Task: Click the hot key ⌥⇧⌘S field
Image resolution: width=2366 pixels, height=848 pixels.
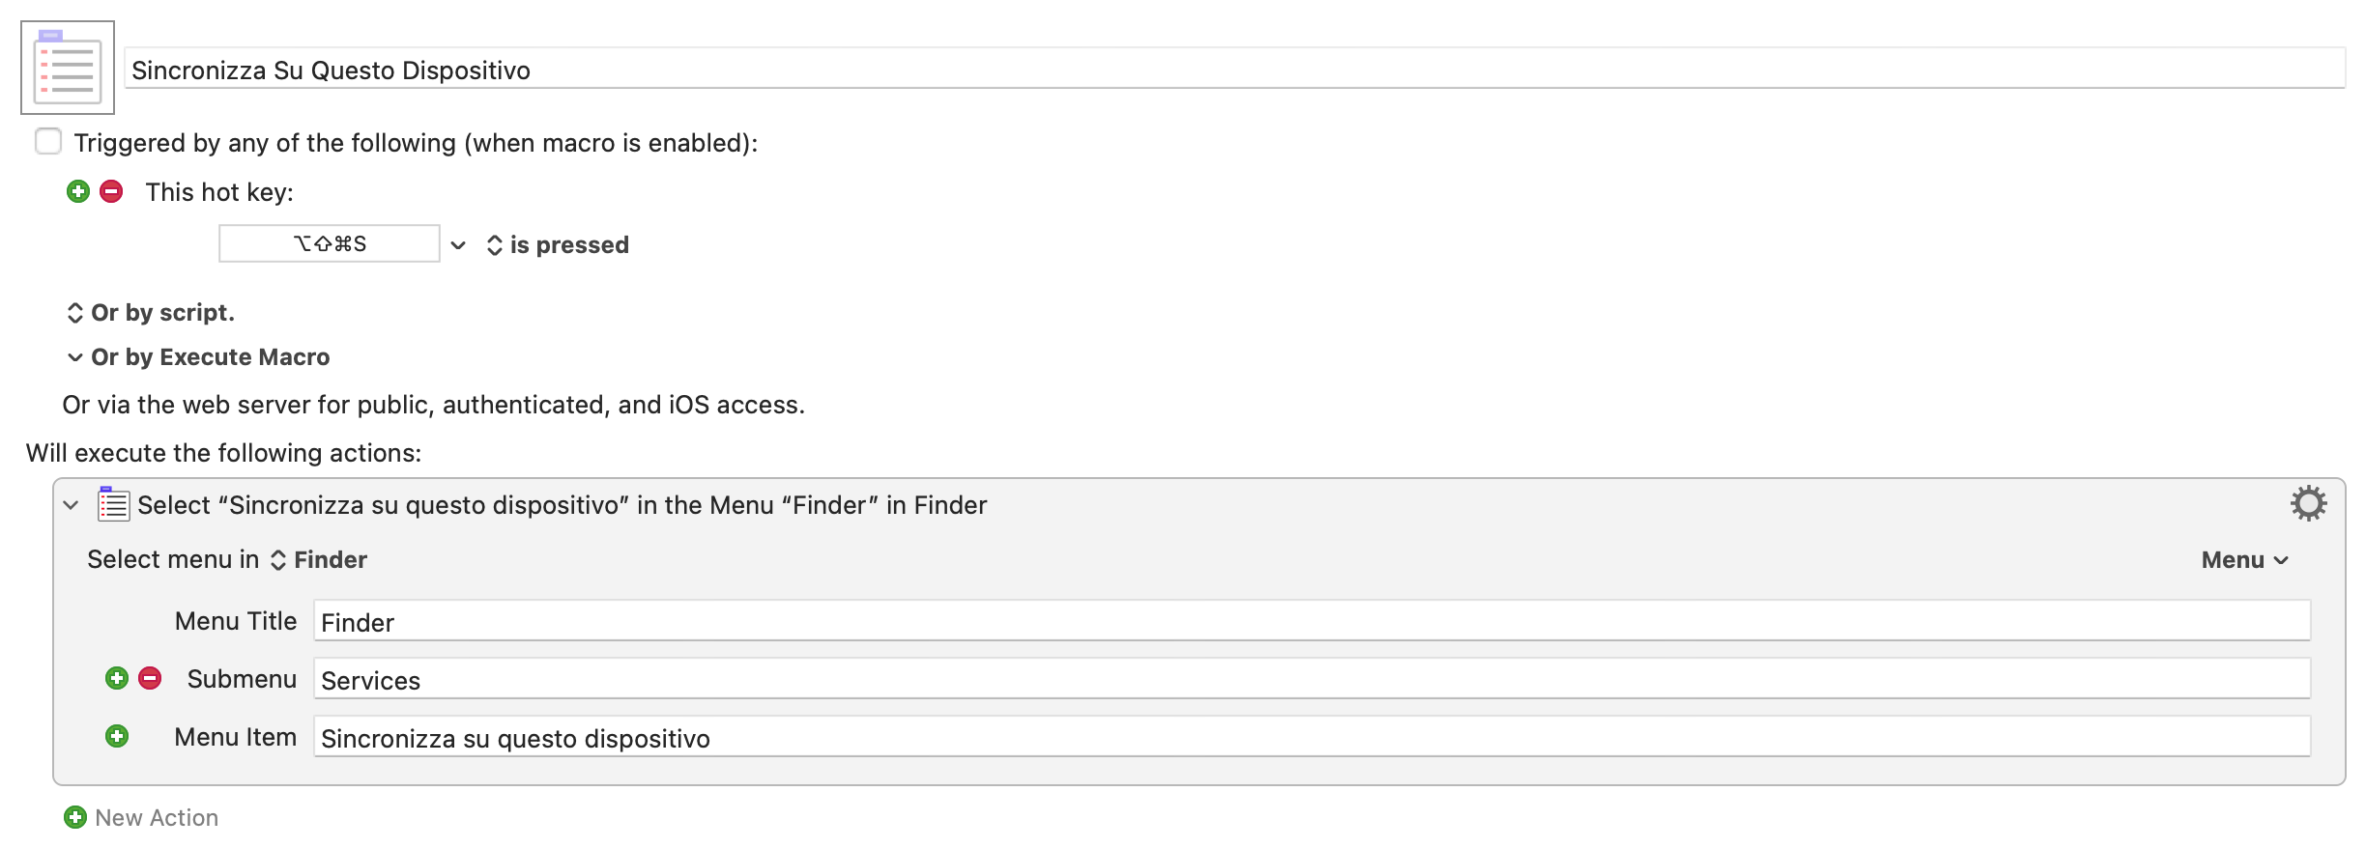Action: pyautogui.click(x=330, y=243)
